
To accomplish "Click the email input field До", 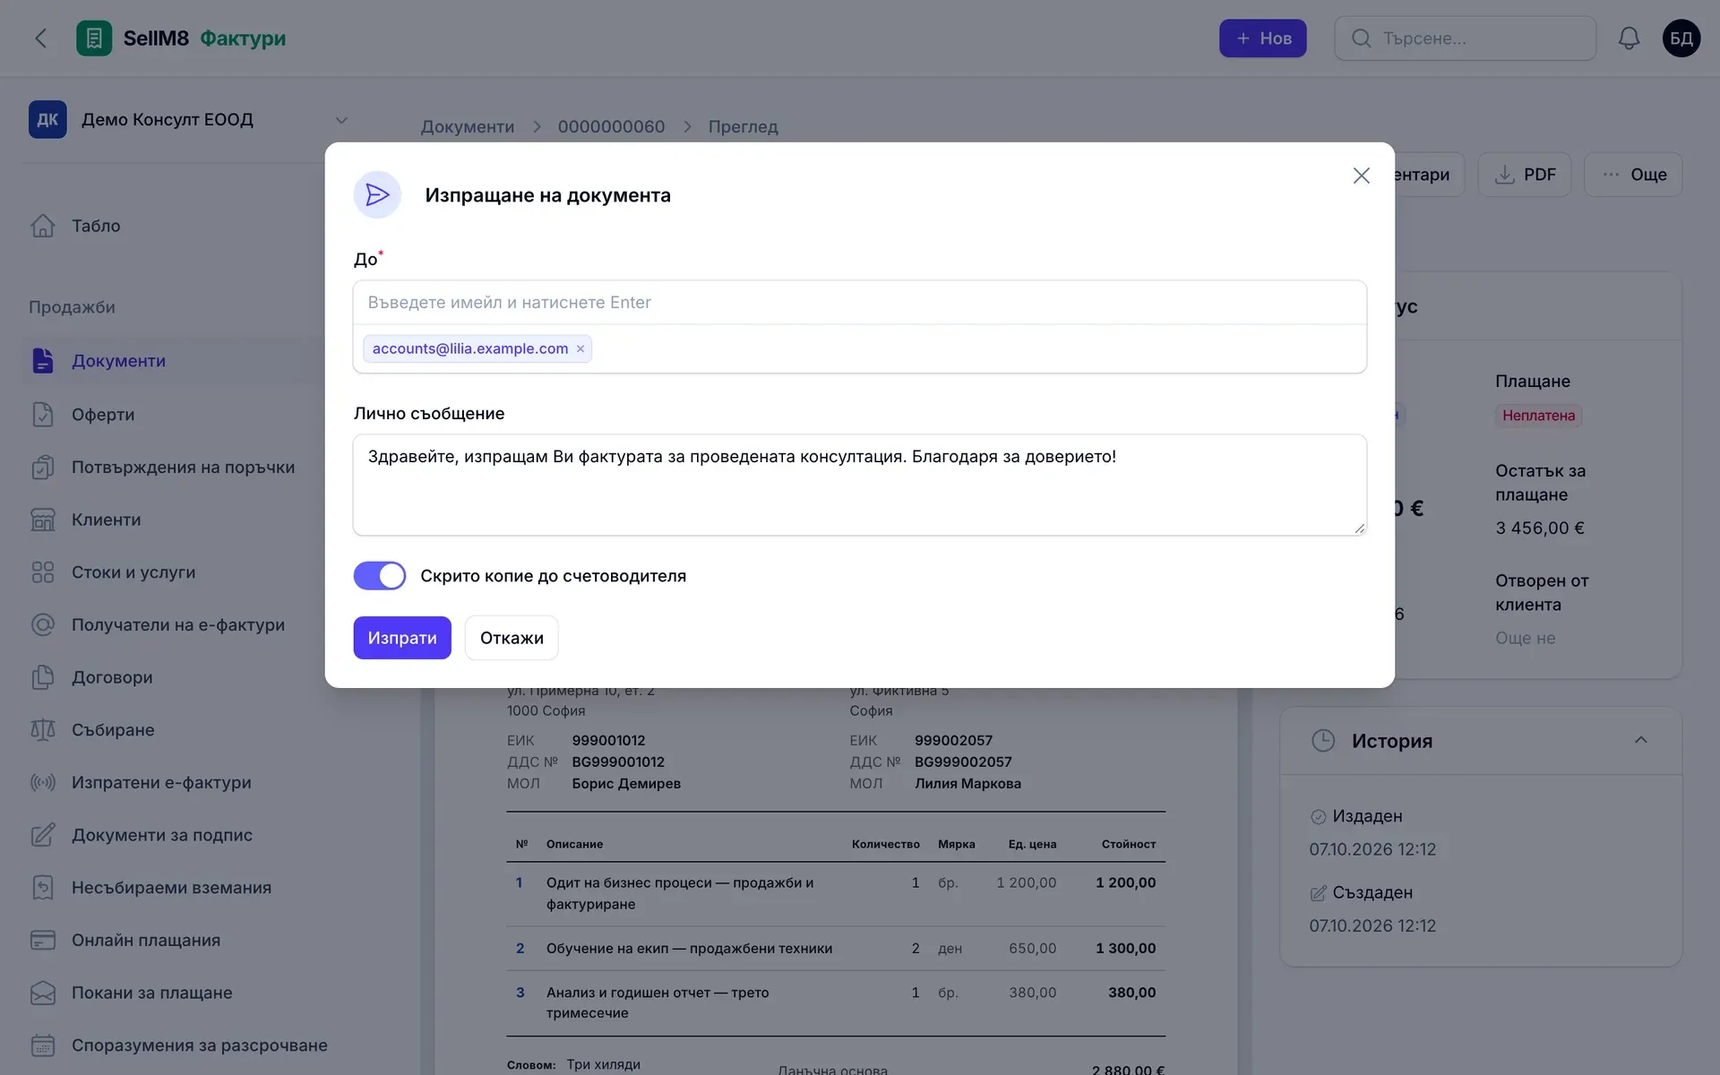I will point(860,303).
